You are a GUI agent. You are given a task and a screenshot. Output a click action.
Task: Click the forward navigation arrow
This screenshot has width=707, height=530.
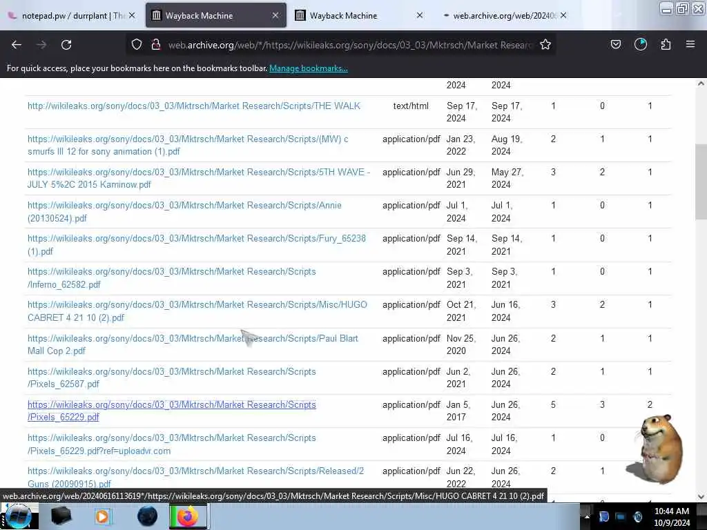41,45
